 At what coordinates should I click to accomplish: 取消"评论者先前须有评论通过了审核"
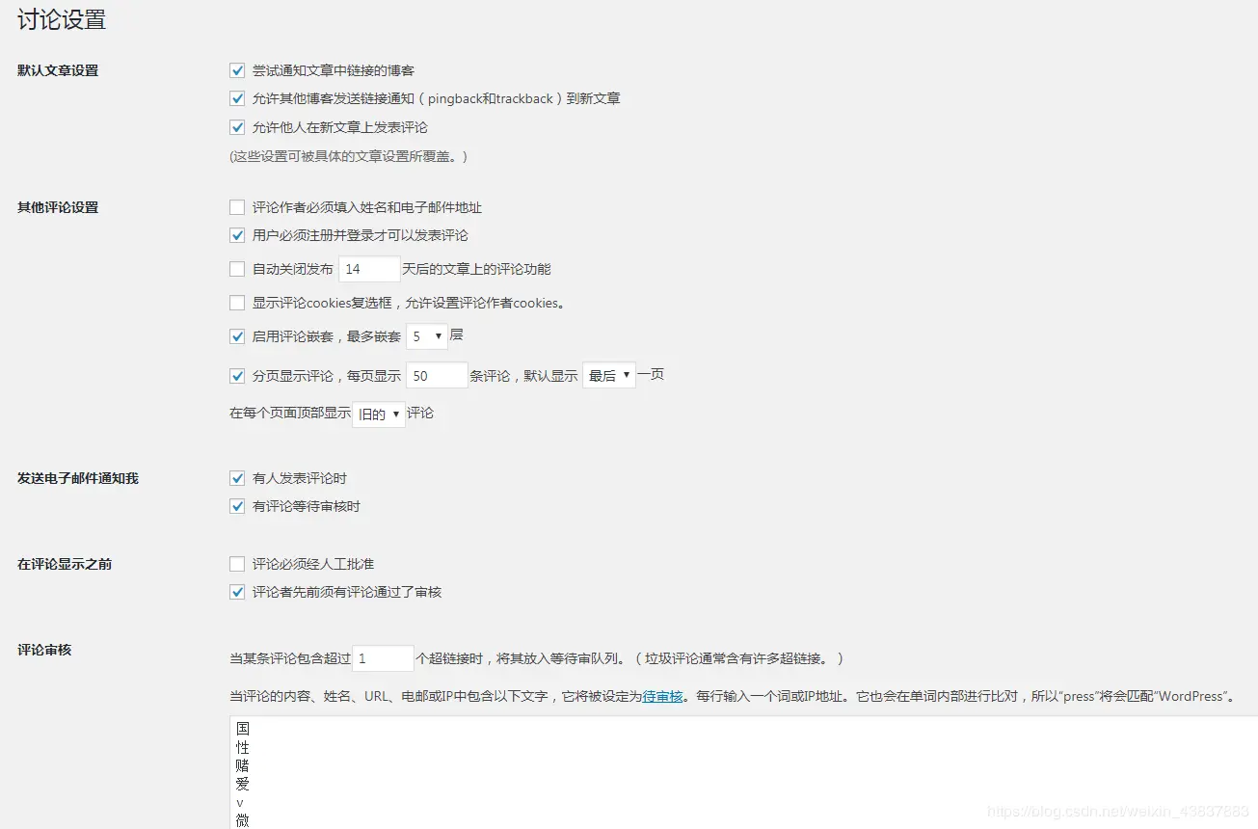point(237,592)
